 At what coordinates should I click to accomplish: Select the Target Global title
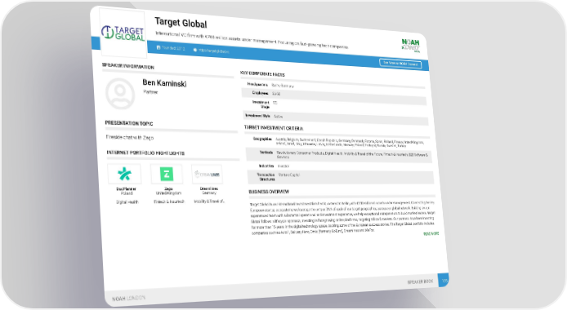point(181,23)
